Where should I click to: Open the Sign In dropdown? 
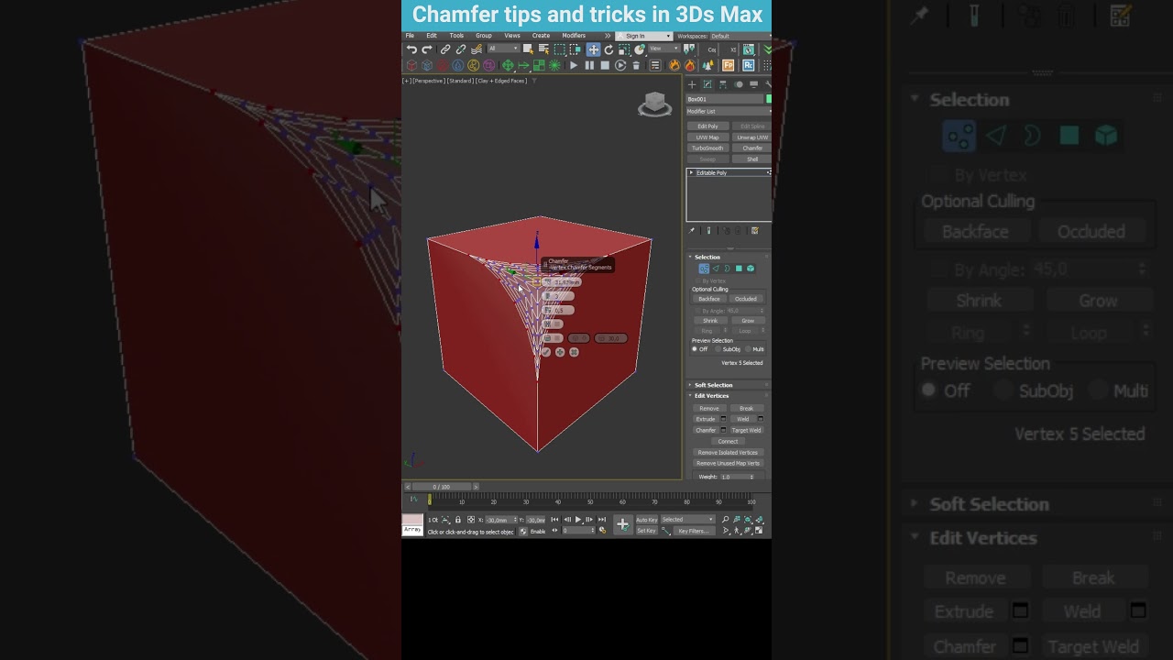(x=644, y=36)
